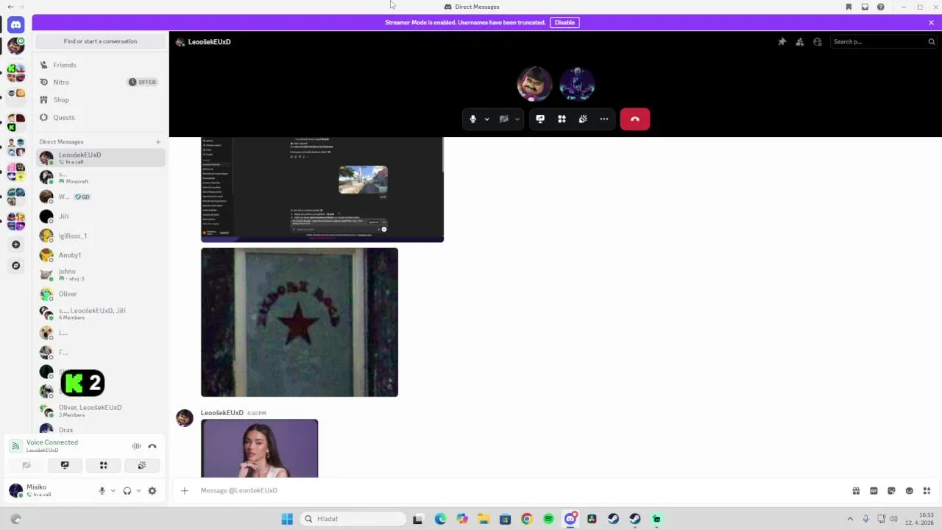Mute microphone in the user panel
The width and height of the screenshot is (942, 530).
pos(102,491)
